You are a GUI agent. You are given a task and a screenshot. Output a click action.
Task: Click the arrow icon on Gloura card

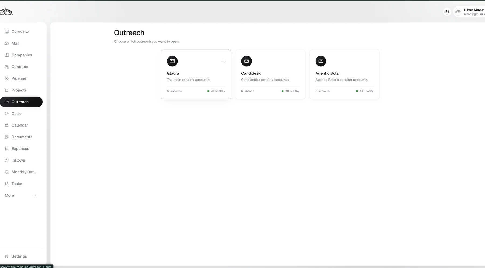pyautogui.click(x=223, y=61)
